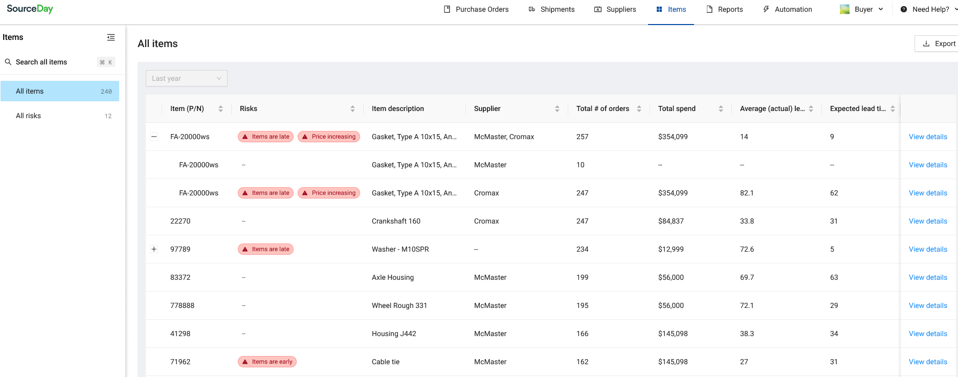The image size is (958, 377).
Task: Open the Last year date range dropdown
Action: click(x=187, y=78)
